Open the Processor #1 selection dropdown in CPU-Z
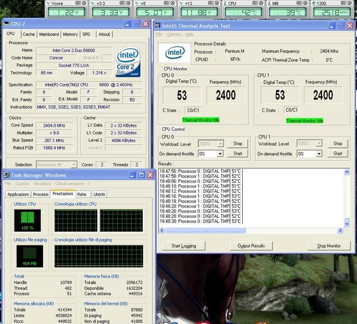Screen dimensions: 357x324 click(x=74, y=165)
